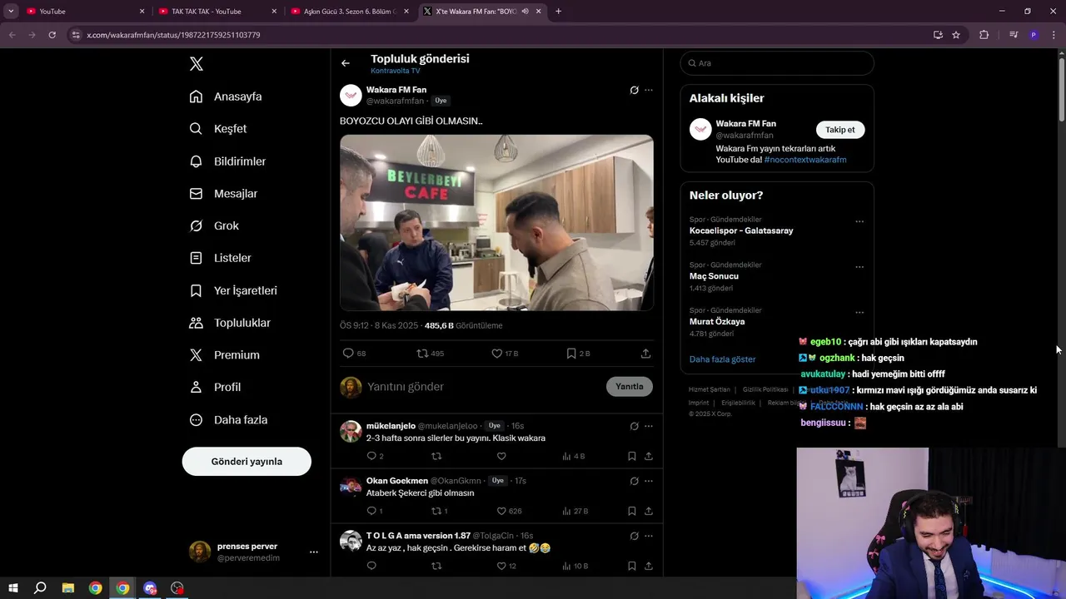
Task: Open Windows Start menu
Action: point(12,588)
